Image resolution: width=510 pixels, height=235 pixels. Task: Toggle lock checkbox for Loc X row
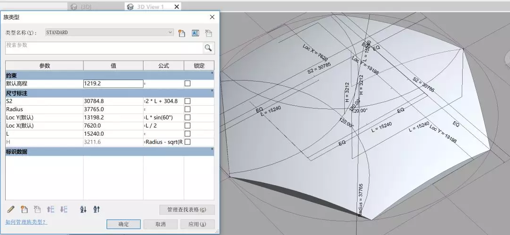[x=188, y=125]
